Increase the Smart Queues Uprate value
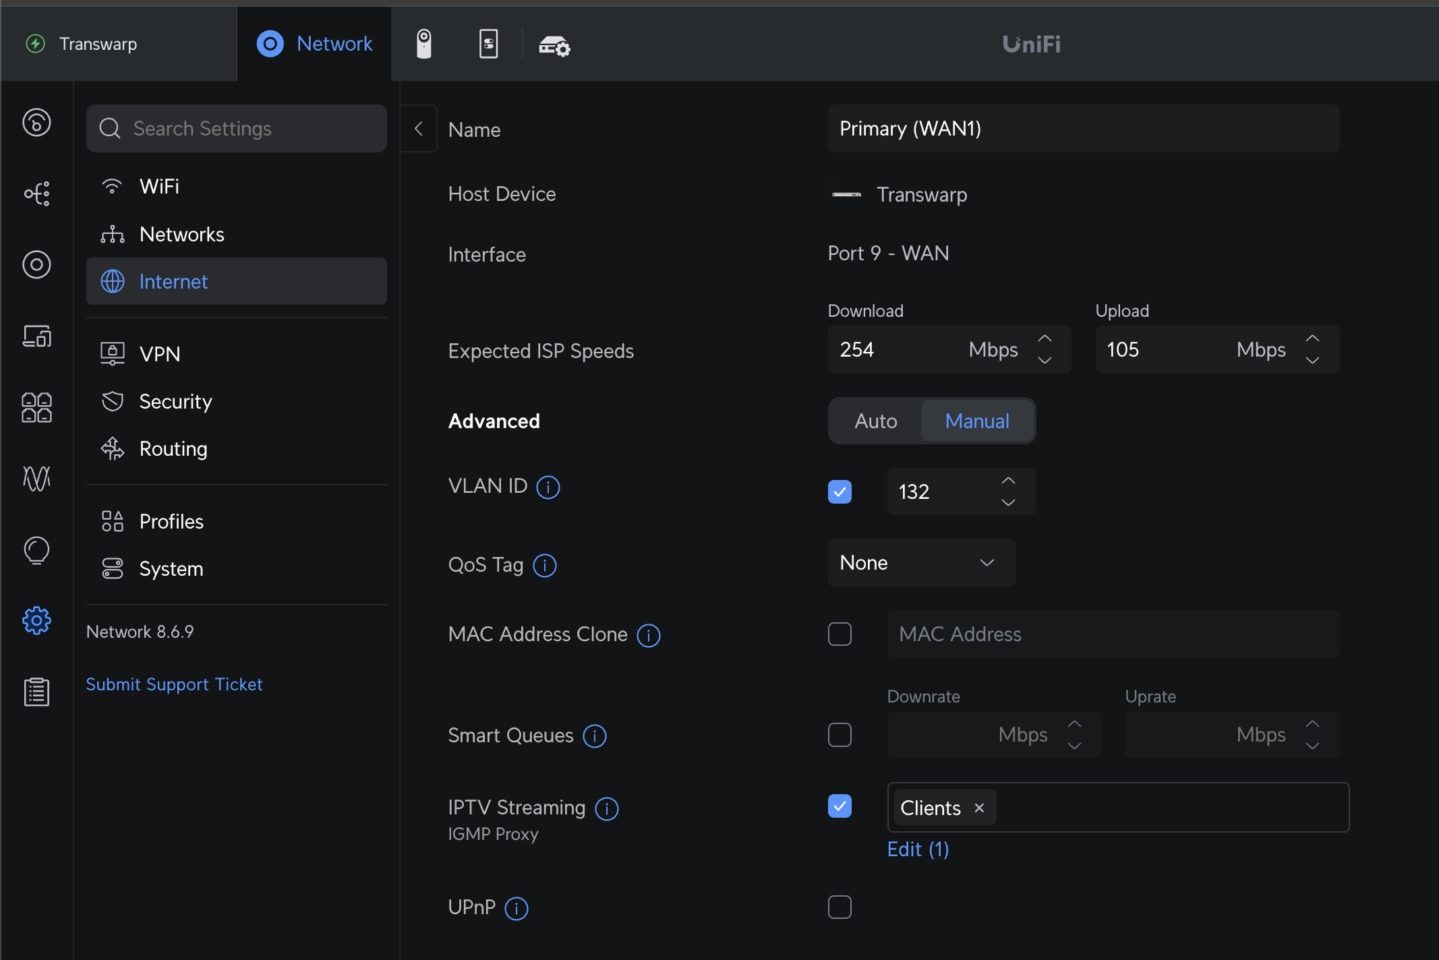The width and height of the screenshot is (1439, 960). [1312, 724]
